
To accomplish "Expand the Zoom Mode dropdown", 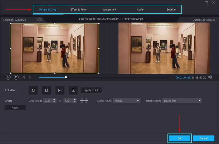I will click(x=182, y=101).
